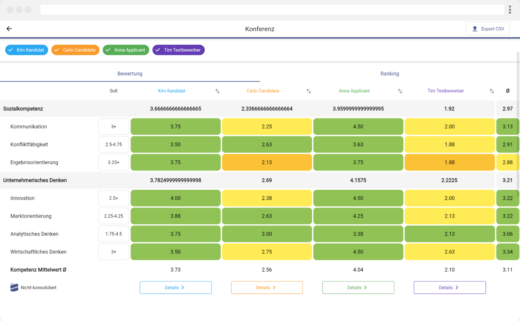The width and height of the screenshot is (520, 321).
Task: Click the back arrow icon
Action: click(9, 29)
